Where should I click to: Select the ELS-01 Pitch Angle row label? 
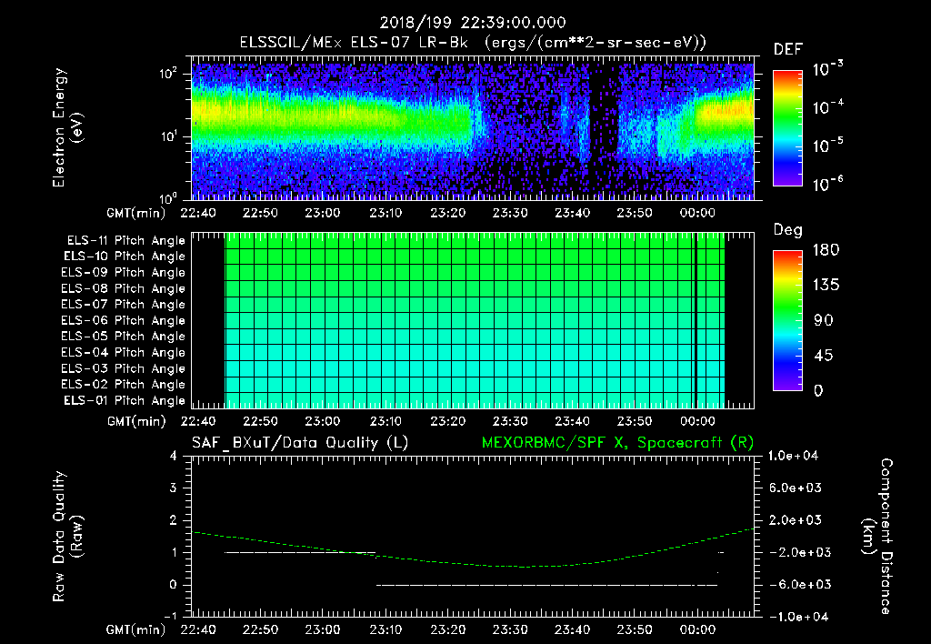125,400
